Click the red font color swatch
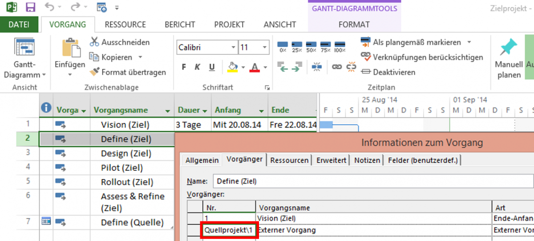The height and width of the screenshot is (241, 534). pyautogui.click(x=255, y=68)
